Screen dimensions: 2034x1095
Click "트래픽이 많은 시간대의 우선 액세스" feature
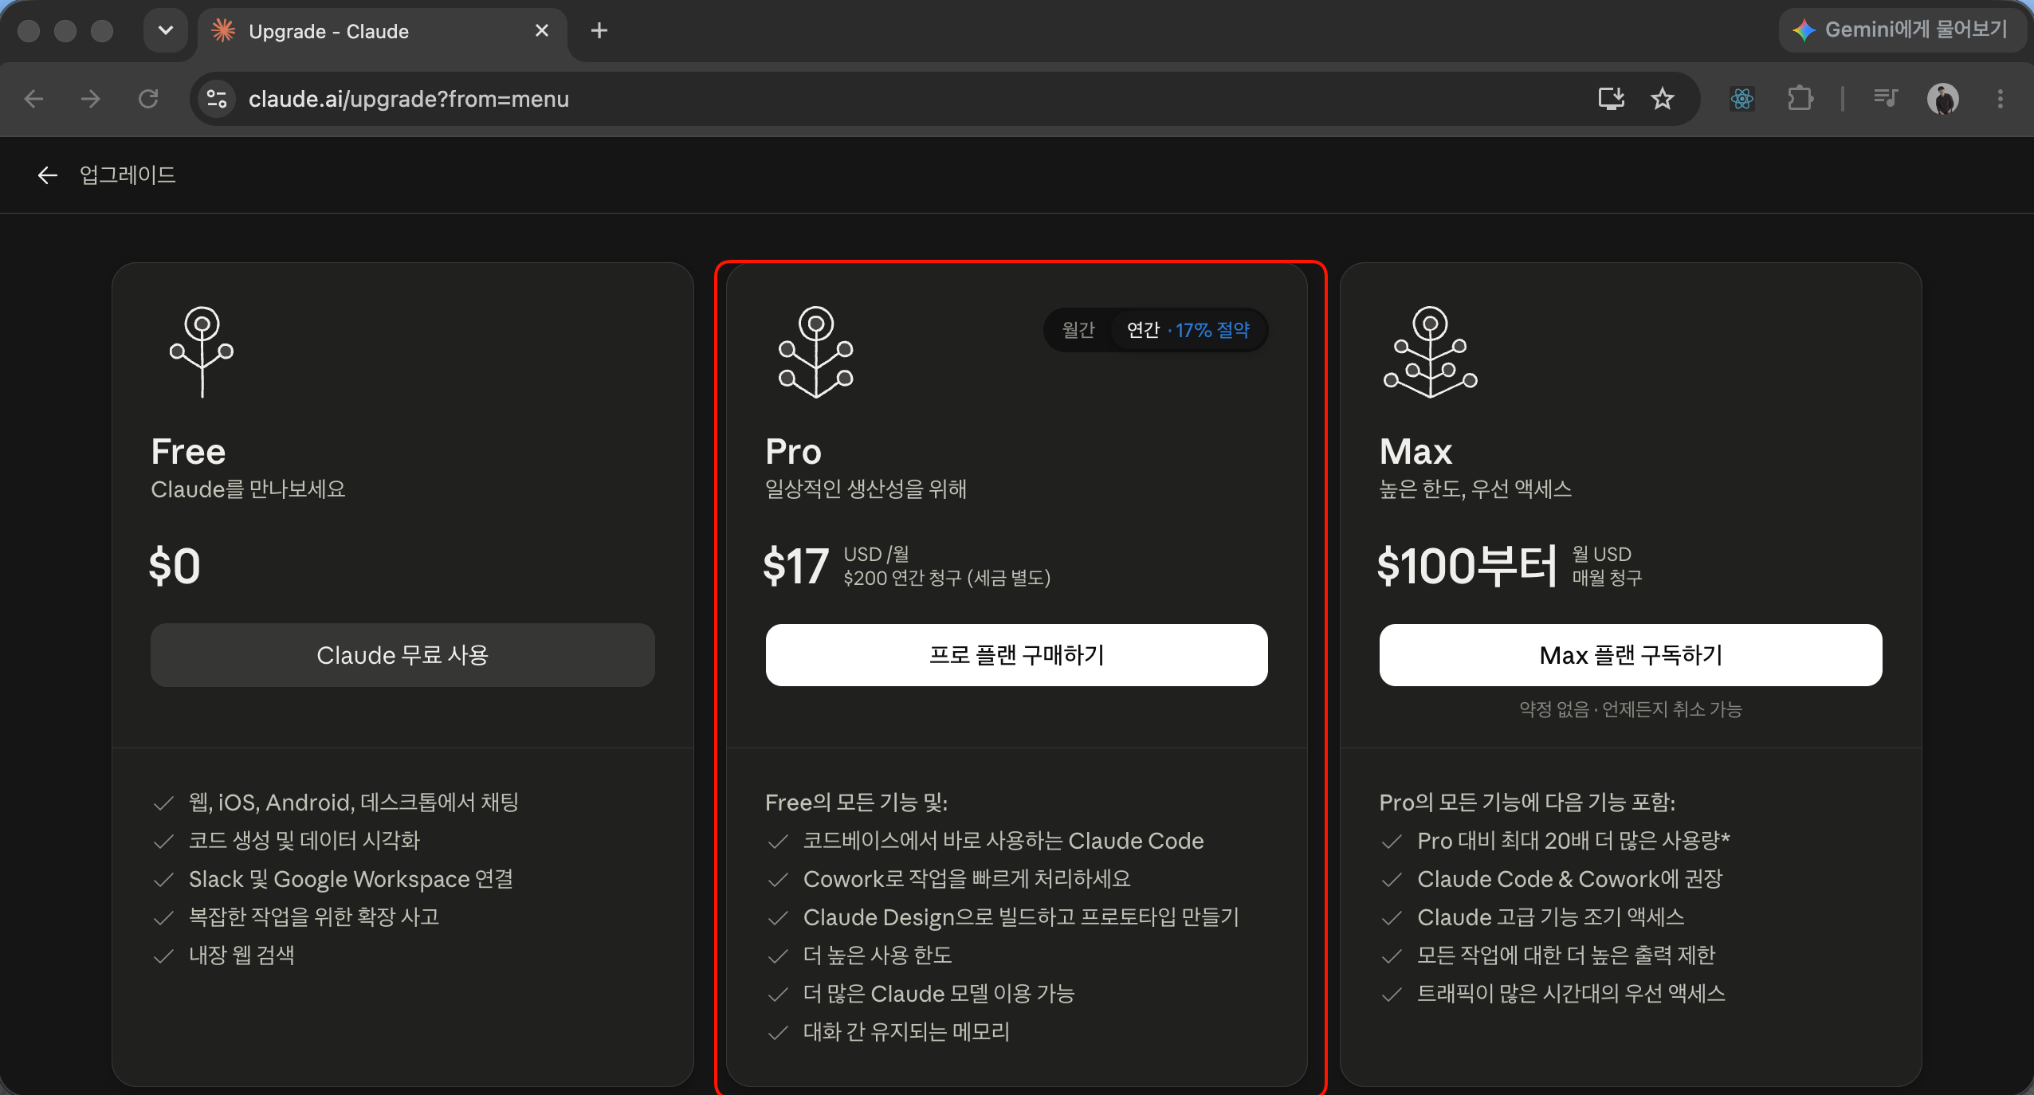(1571, 994)
